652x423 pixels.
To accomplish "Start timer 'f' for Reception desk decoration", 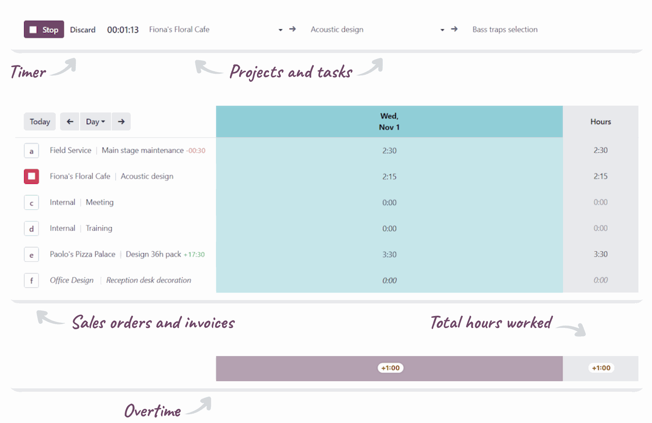I will click(32, 281).
